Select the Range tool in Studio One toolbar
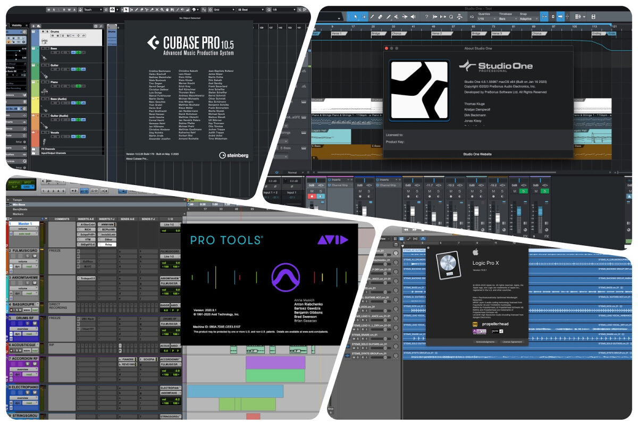The width and height of the screenshot is (638, 426). [364, 16]
